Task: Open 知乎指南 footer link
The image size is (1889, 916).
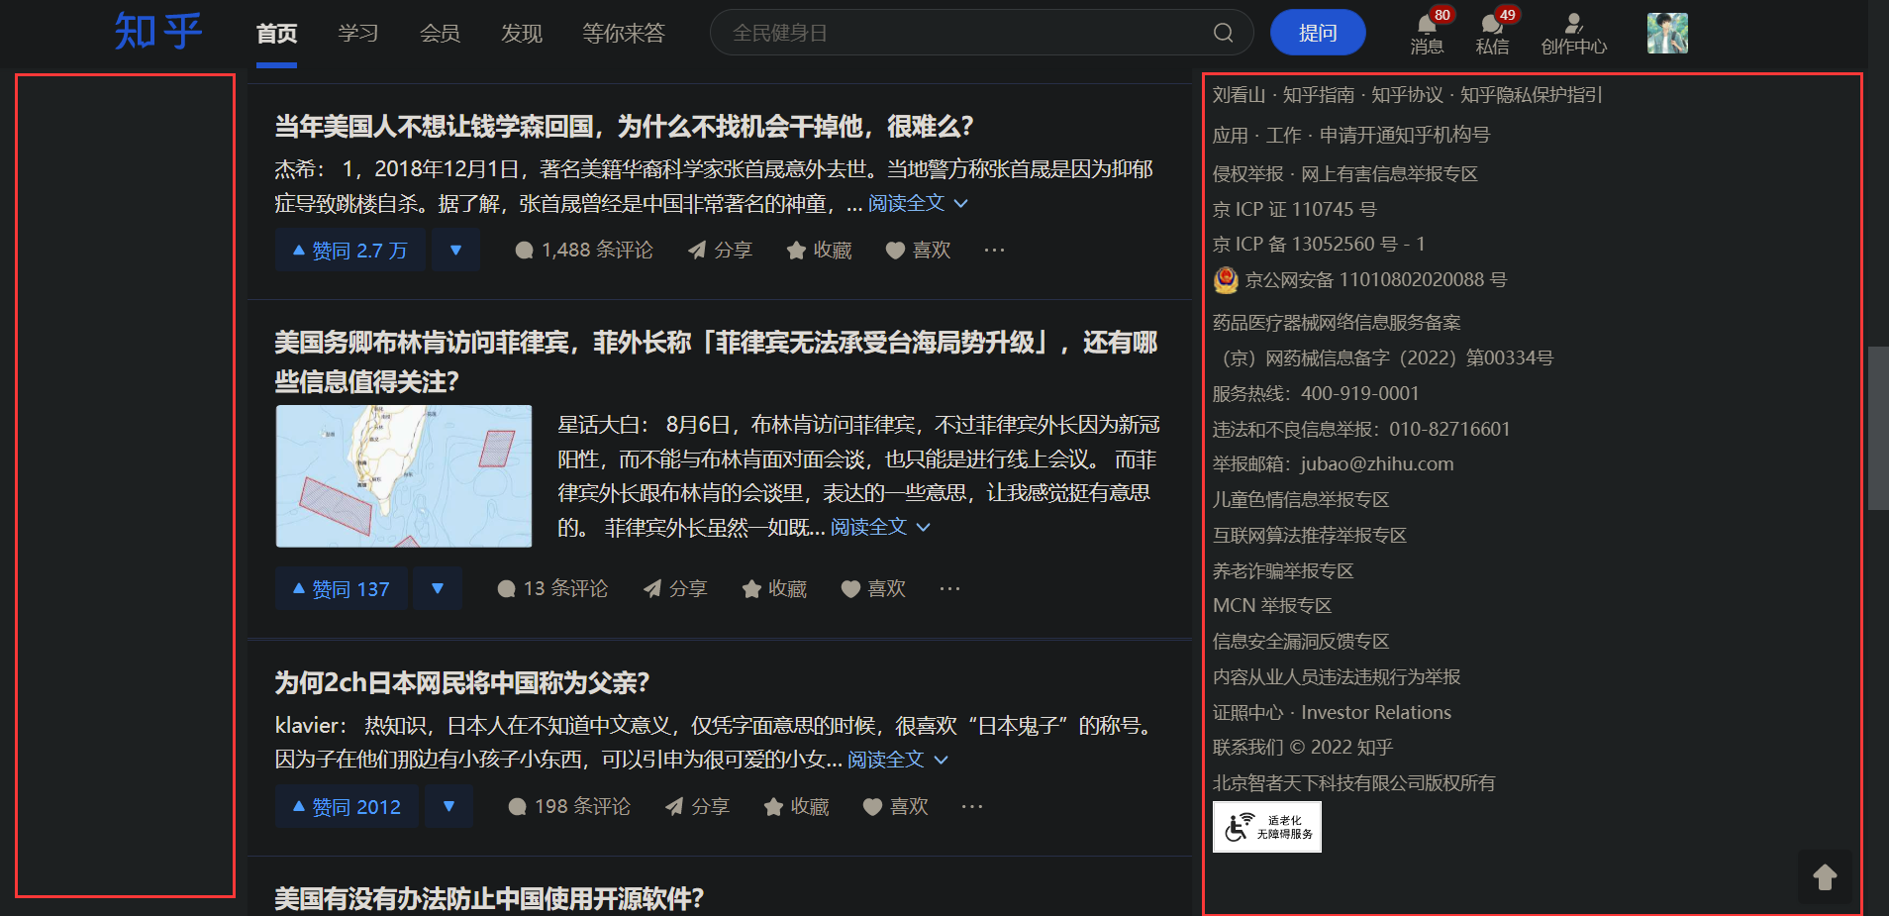Action: (1318, 95)
